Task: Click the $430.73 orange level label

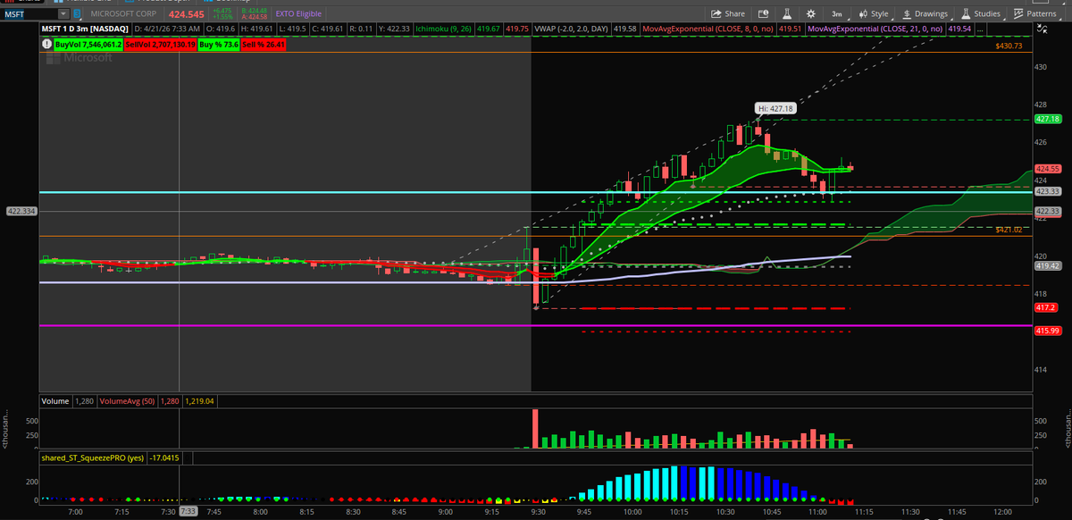Action: pyautogui.click(x=1009, y=46)
